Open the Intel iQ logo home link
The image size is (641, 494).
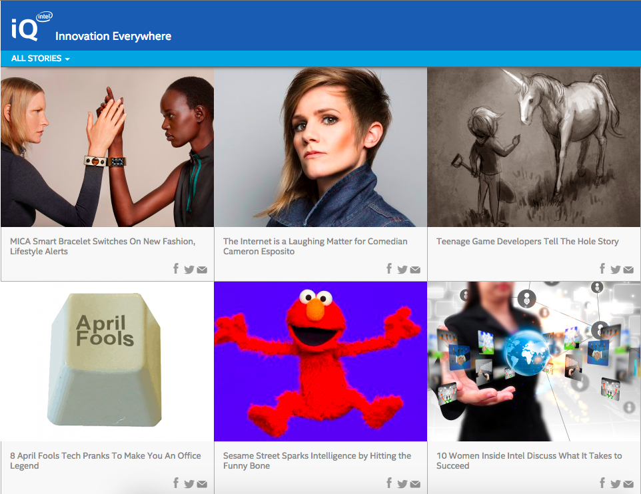31,26
